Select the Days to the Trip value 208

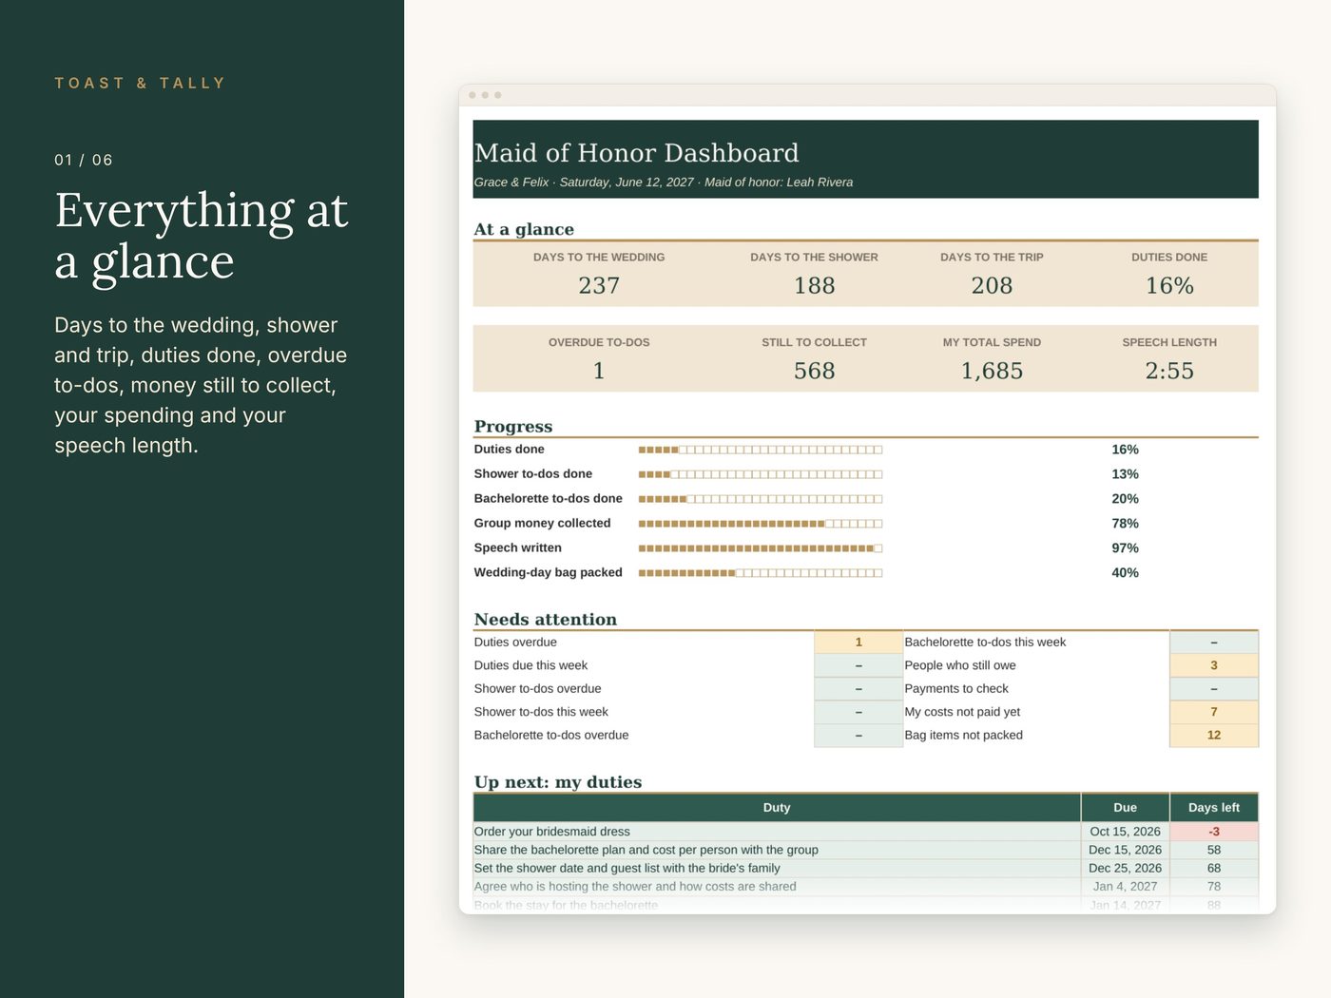tap(992, 285)
